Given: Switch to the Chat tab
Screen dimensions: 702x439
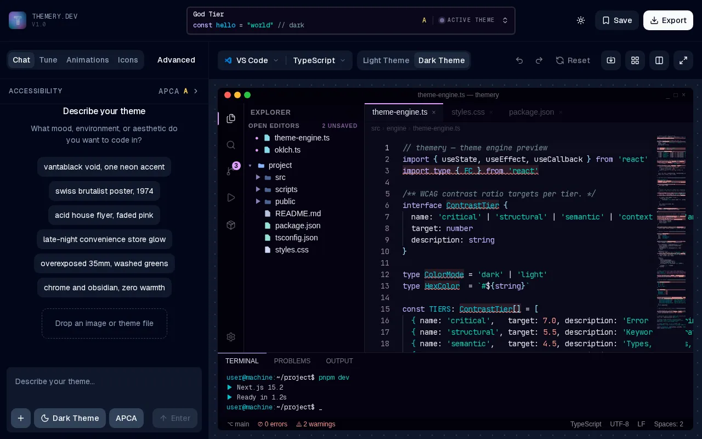Looking at the screenshot, I should [21, 60].
